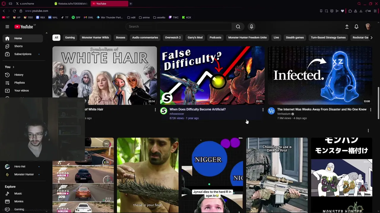
Task: Expand the You section chevron
Action: pos(13,67)
